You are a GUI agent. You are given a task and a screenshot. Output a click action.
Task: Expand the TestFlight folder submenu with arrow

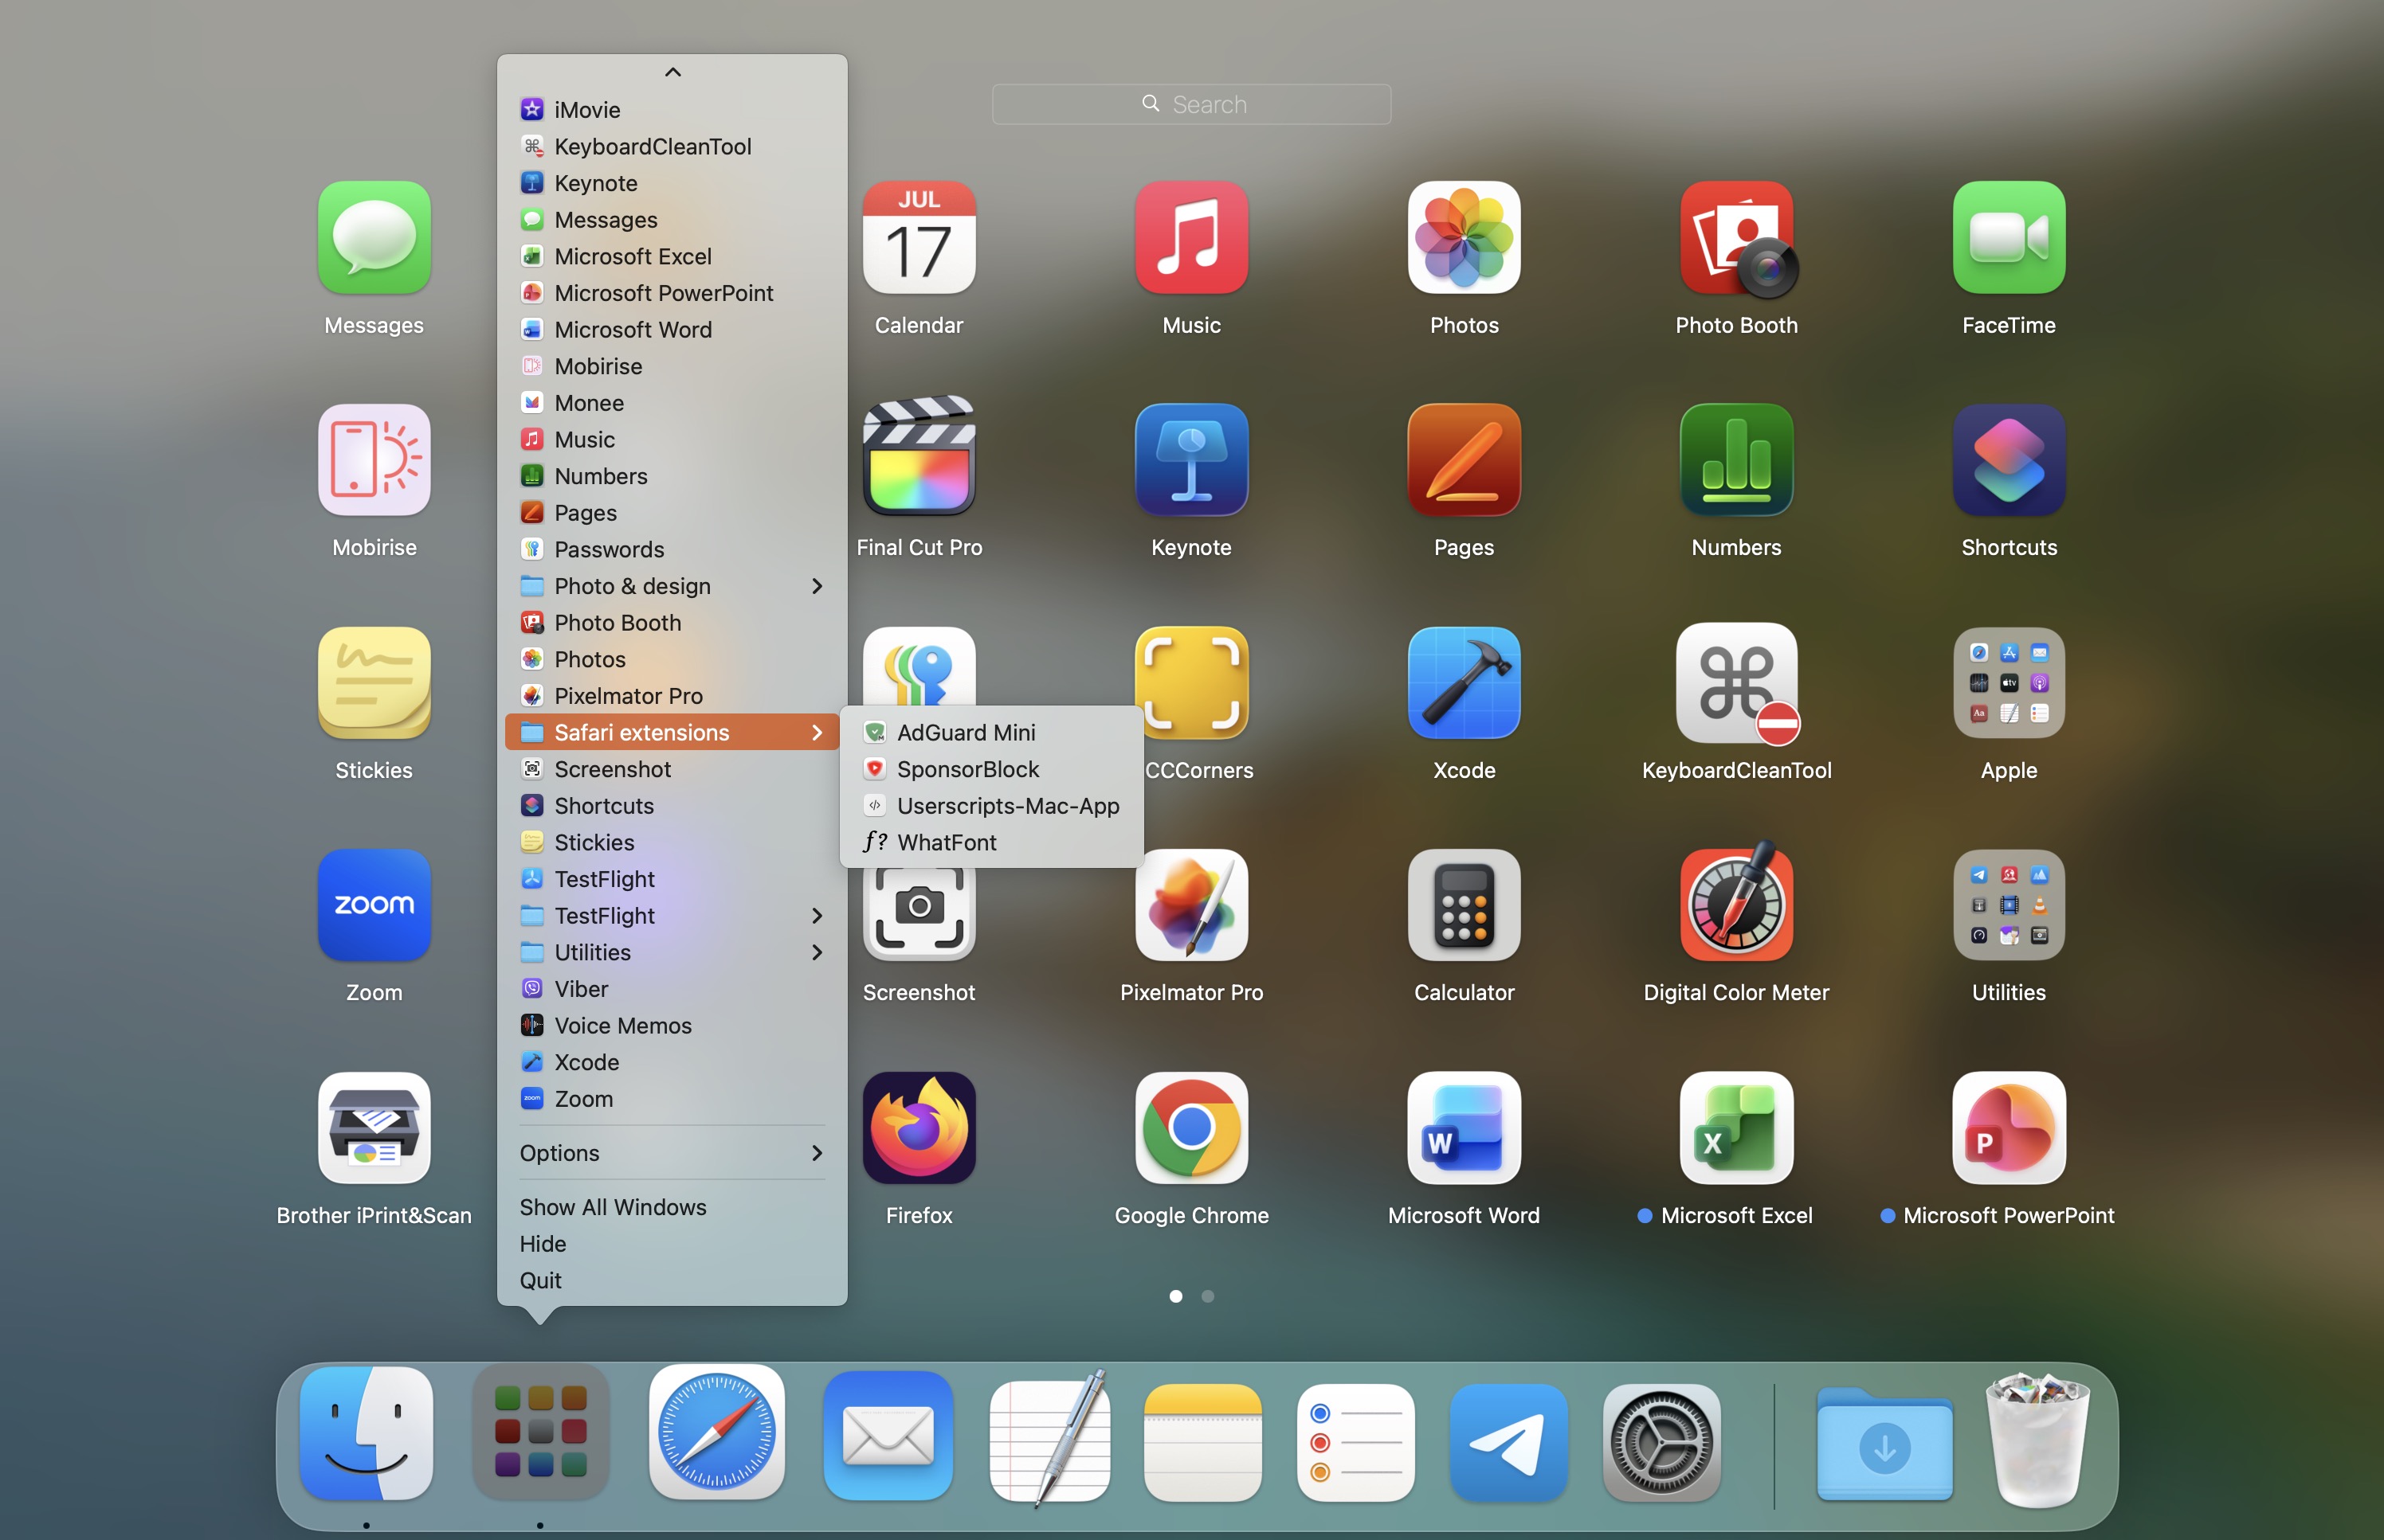click(x=672, y=916)
